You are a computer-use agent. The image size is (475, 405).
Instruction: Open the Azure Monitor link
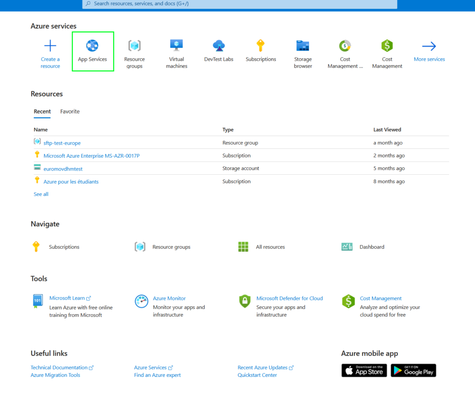(169, 298)
